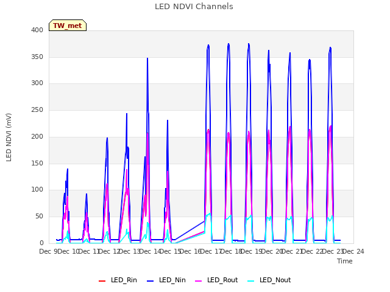Click the Dec 13 LED_Nin peak near 350

(147, 58)
